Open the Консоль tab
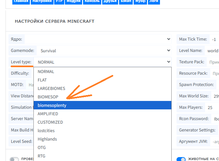The image size is (219, 161). click(x=92, y=2)
